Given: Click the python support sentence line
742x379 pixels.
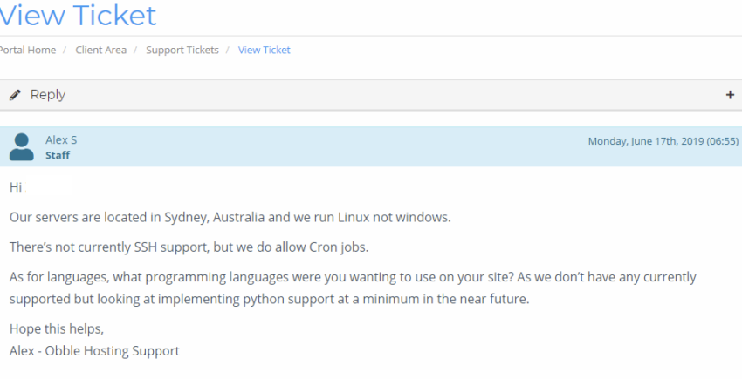Looking at the screenshot, I should tap(269, 299).
